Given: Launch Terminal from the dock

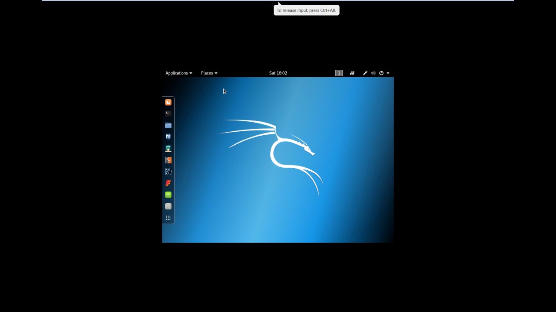Looking at the screenshot, I should coord(168,114).
